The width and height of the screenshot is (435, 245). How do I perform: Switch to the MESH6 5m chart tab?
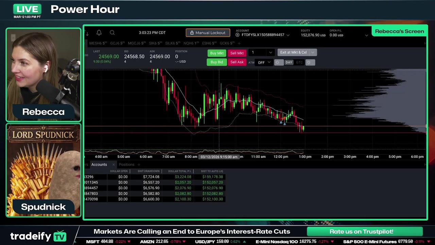point(98,43)
